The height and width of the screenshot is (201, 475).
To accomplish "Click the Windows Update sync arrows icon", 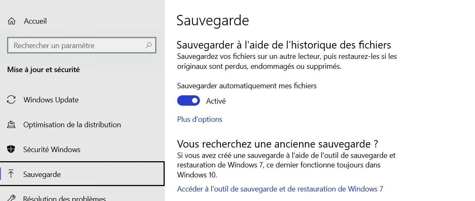I will tap(12, 100).
